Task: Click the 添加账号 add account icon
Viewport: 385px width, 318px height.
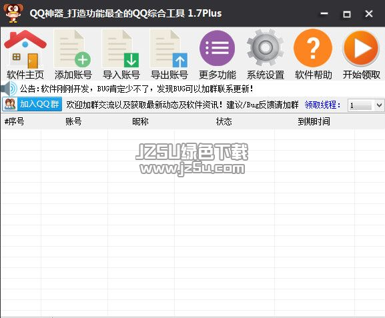Action: coord(73,49)
